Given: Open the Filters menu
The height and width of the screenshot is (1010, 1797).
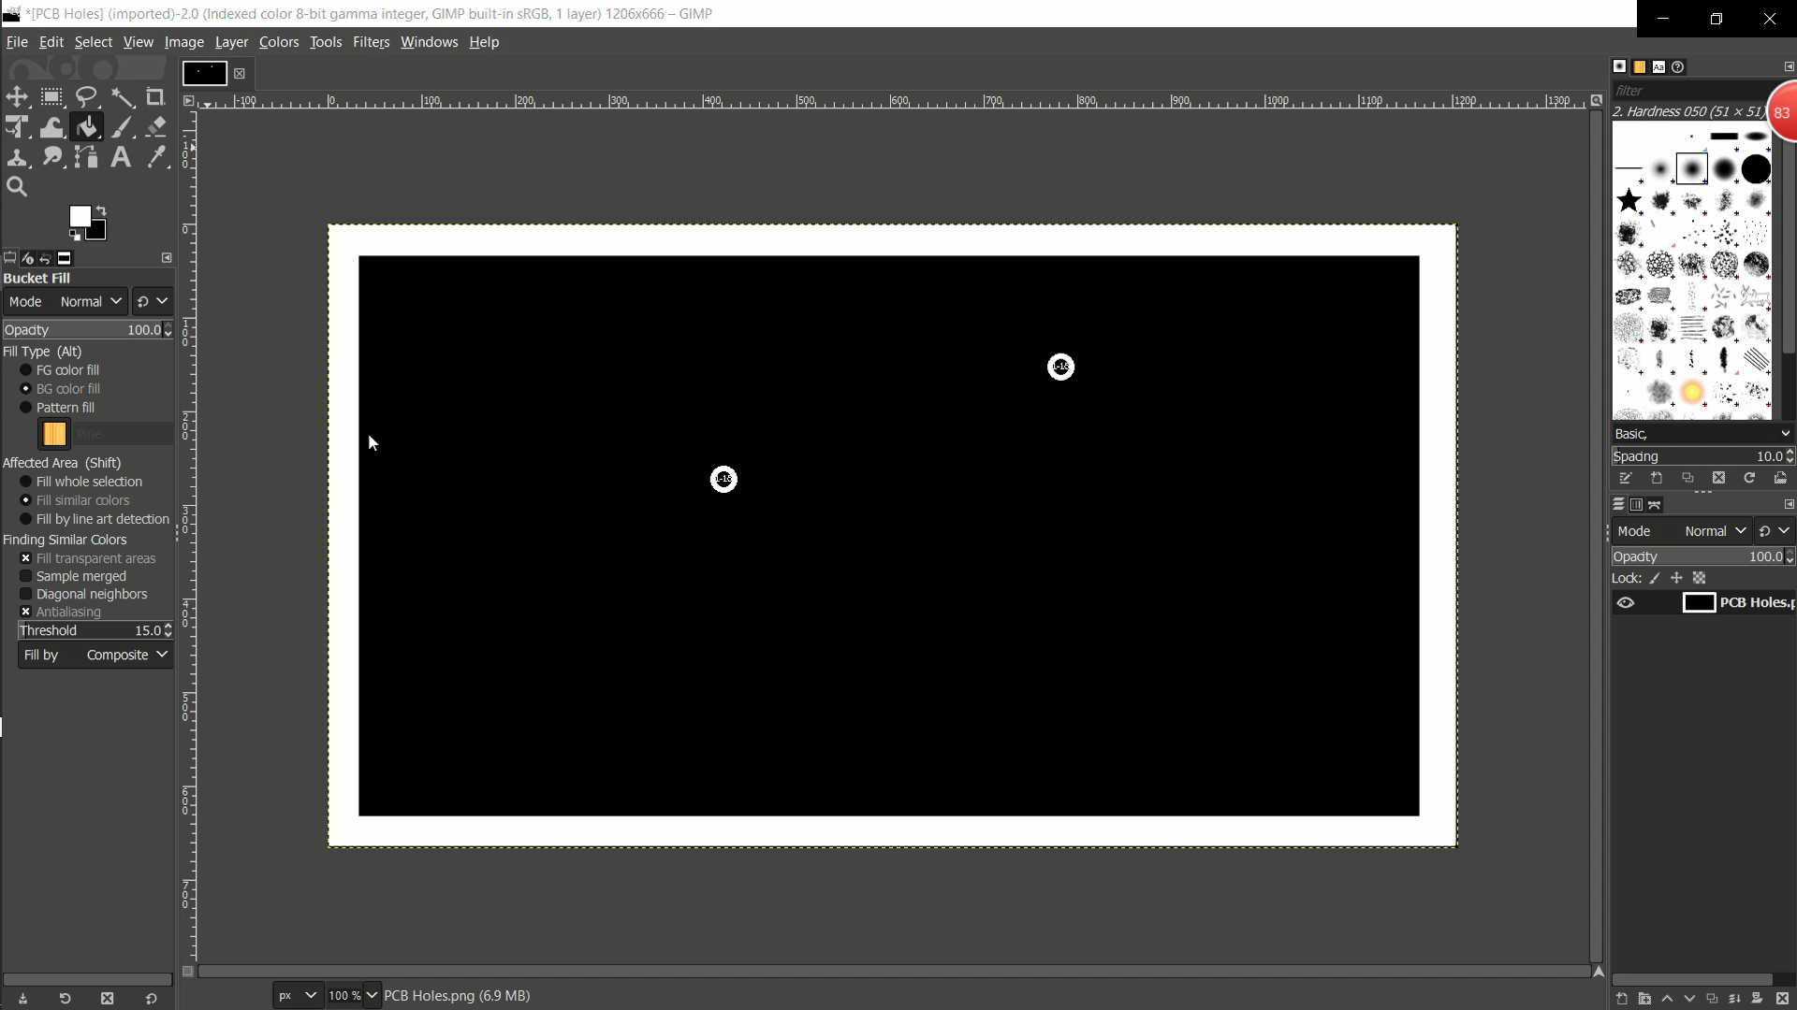Looking at the screenshot, I should tap(371, 42).
